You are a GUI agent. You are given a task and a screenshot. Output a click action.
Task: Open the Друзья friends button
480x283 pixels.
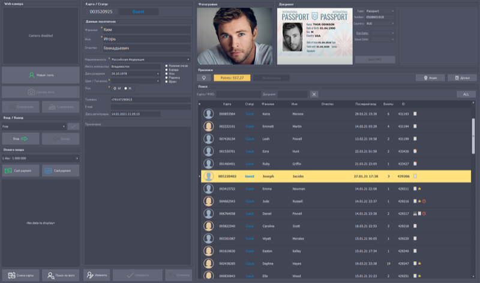[461, 78]
